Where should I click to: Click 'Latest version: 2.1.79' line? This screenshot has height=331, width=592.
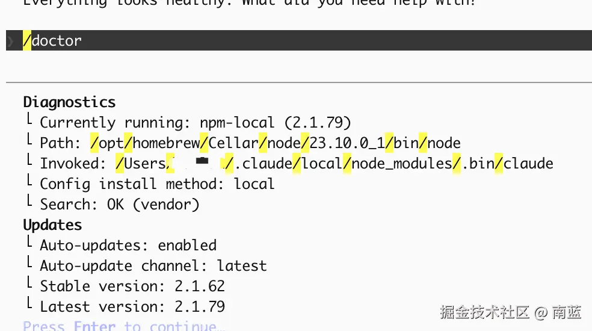pyautogui.click(x=132, y=307)
